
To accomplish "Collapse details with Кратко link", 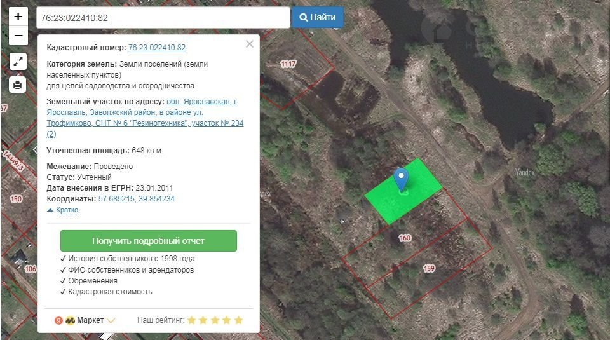I will (x=67, y=210).
